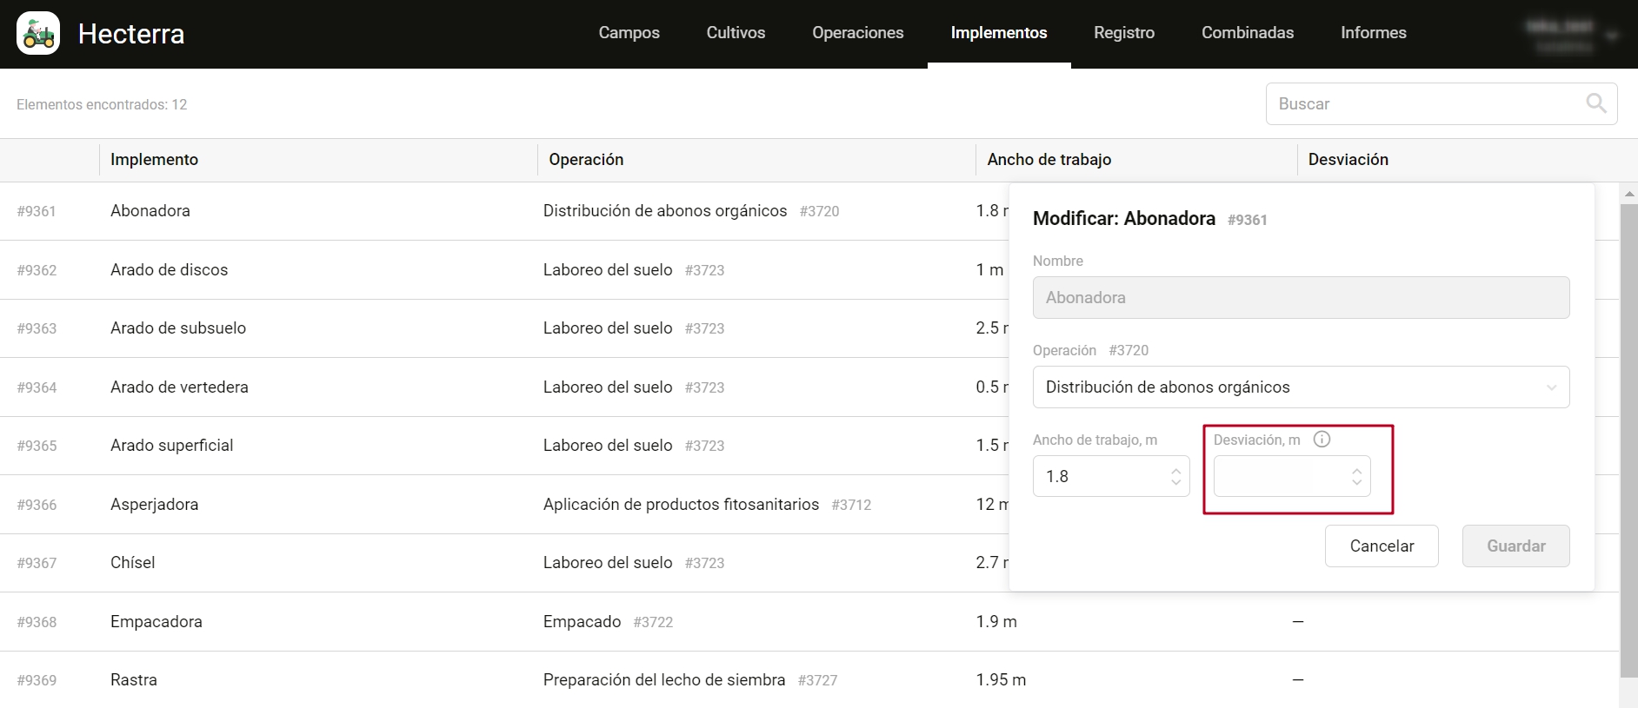The image size is (1638, 708).
Task: Click the Desviación info icon
Action: click(x=1322, y=440)
